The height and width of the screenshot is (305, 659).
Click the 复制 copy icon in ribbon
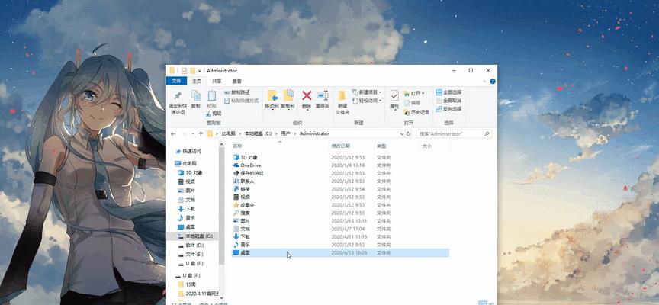pyautogui.click(x=196, y=96)
